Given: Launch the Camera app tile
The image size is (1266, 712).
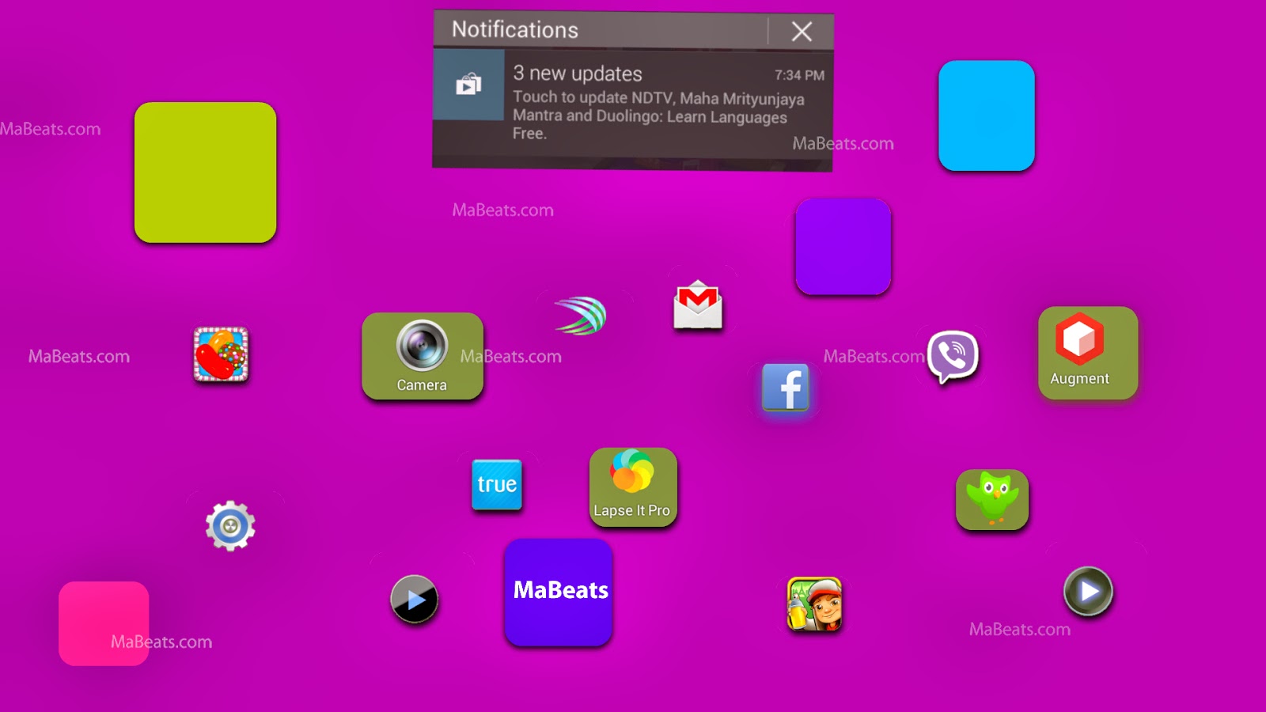Looking at the screenshot, I should (x=423, y=356).
